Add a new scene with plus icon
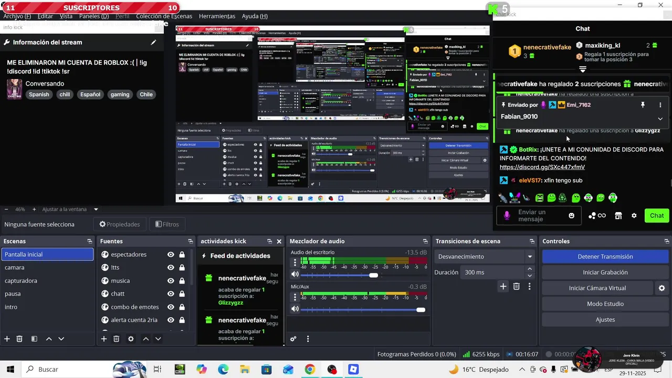Viewport: 672px width, 378px height. coord(7,339)
